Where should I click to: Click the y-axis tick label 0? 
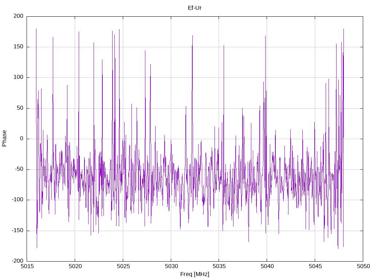click(x=22, y=138)
